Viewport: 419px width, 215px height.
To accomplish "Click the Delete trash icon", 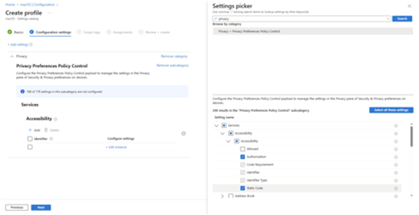I will tap(45, 130).
